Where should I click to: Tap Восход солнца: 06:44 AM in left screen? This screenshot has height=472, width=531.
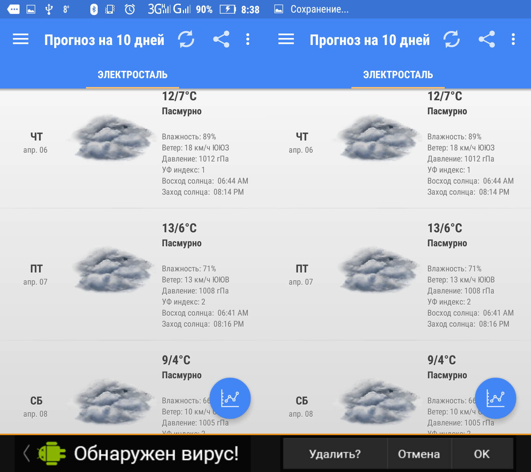coord(205,181)
